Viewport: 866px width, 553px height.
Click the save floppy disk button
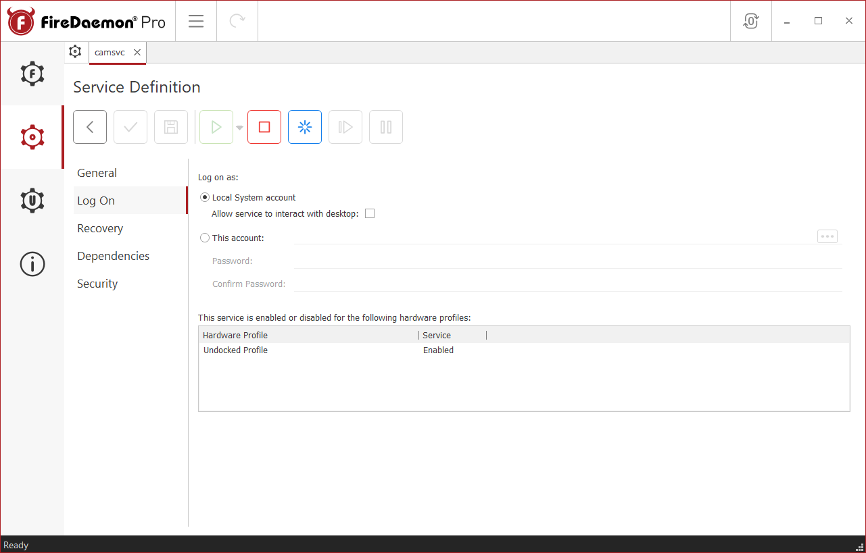coord(171,127)
